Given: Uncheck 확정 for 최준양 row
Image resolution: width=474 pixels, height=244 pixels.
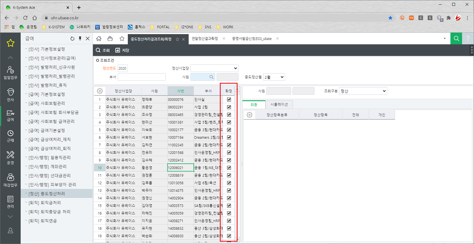Looking at the screenshot, I should pyautogui.click(x=229, y=107).
